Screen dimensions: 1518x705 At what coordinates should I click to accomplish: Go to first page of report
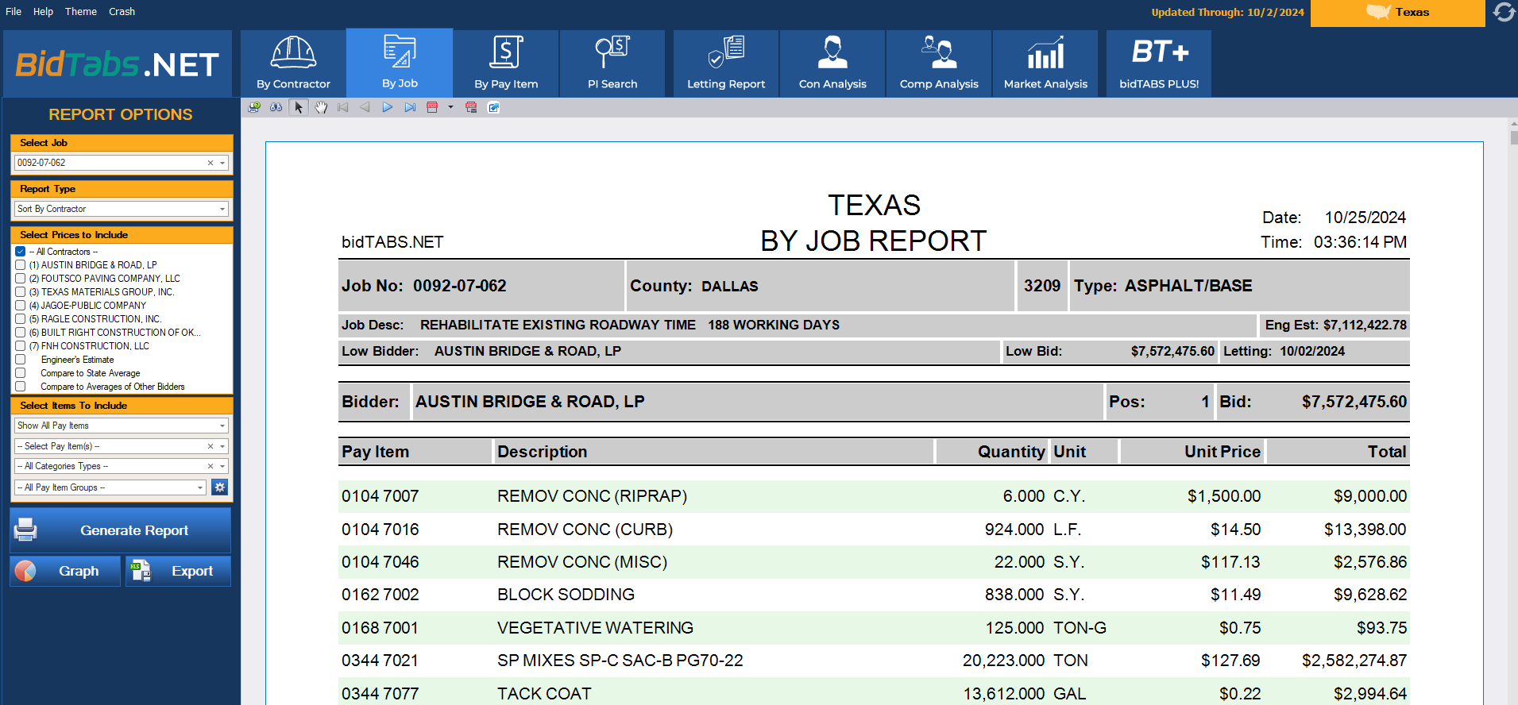(x=343, y=107)
